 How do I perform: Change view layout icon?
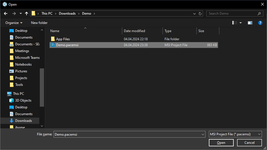pyautogui.click(x=235, y=23)
